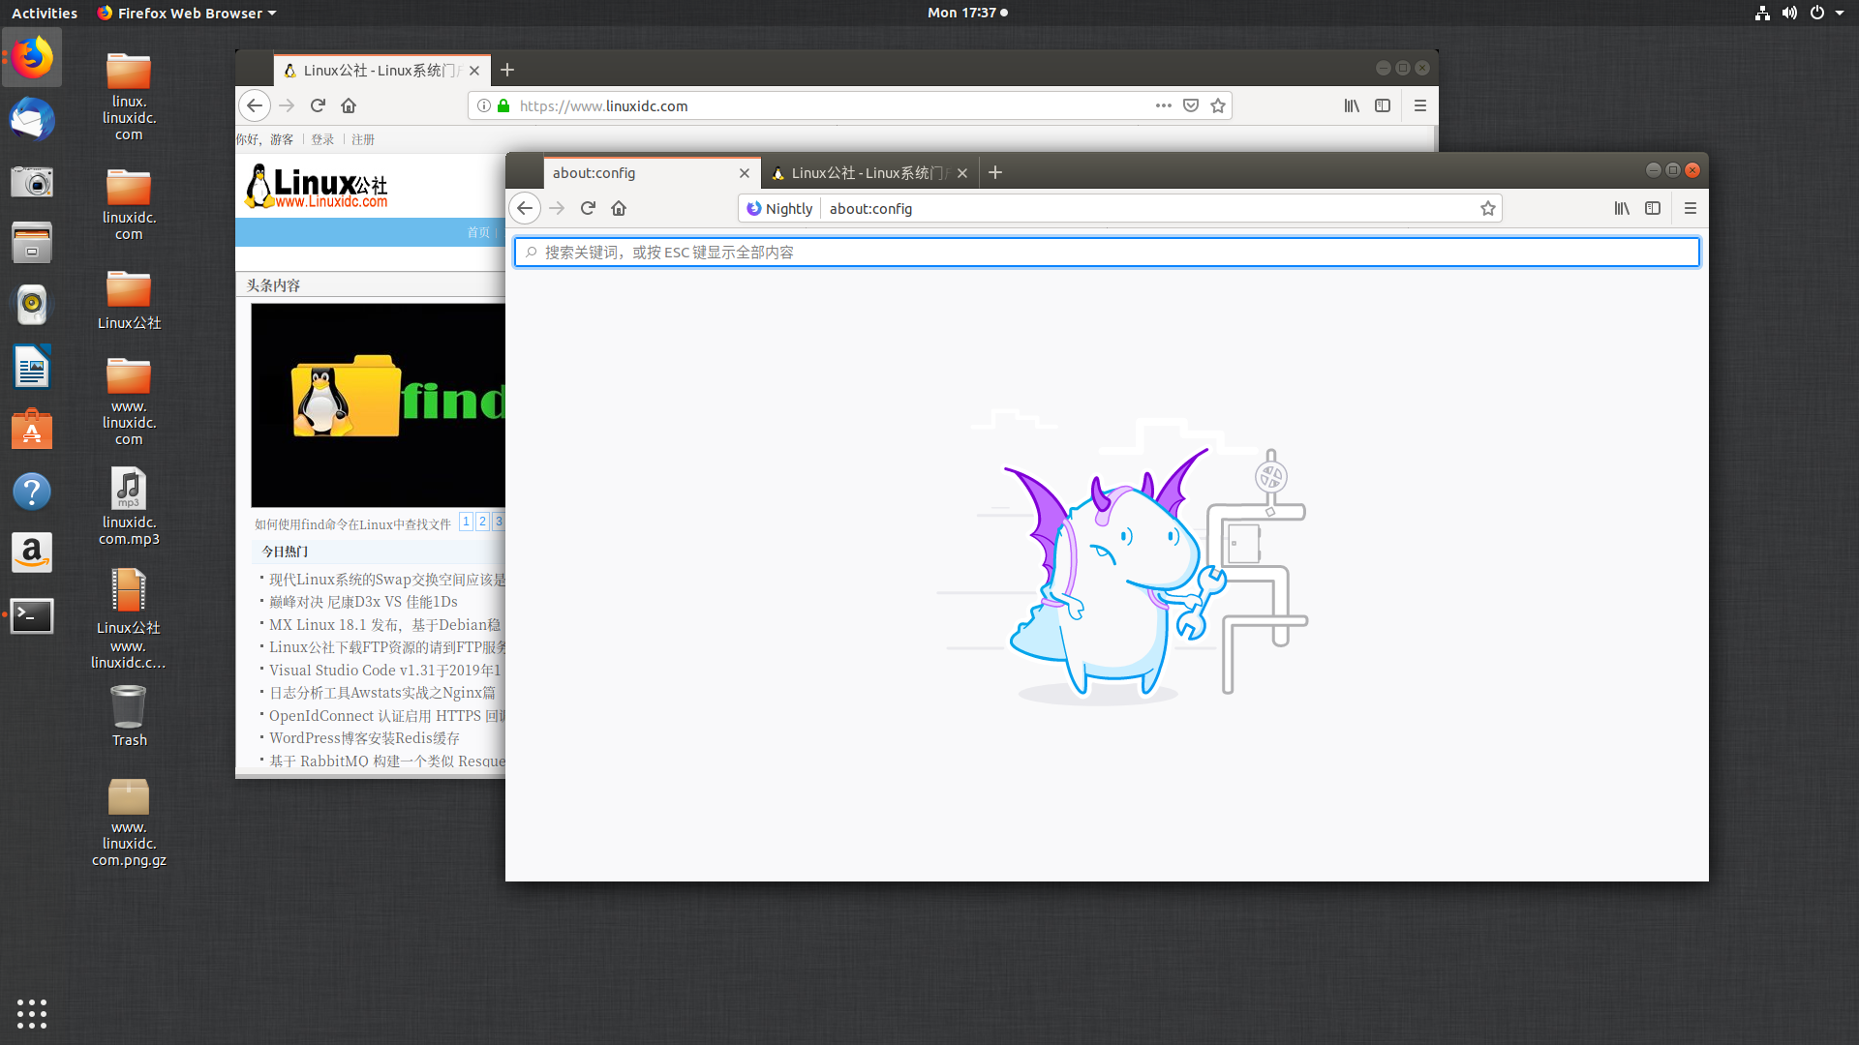Open Library in the linuxidc.com window

pos(1352,105)
